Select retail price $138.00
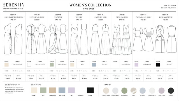This screenshot has width=179, height=101. (x=84, y=78)
